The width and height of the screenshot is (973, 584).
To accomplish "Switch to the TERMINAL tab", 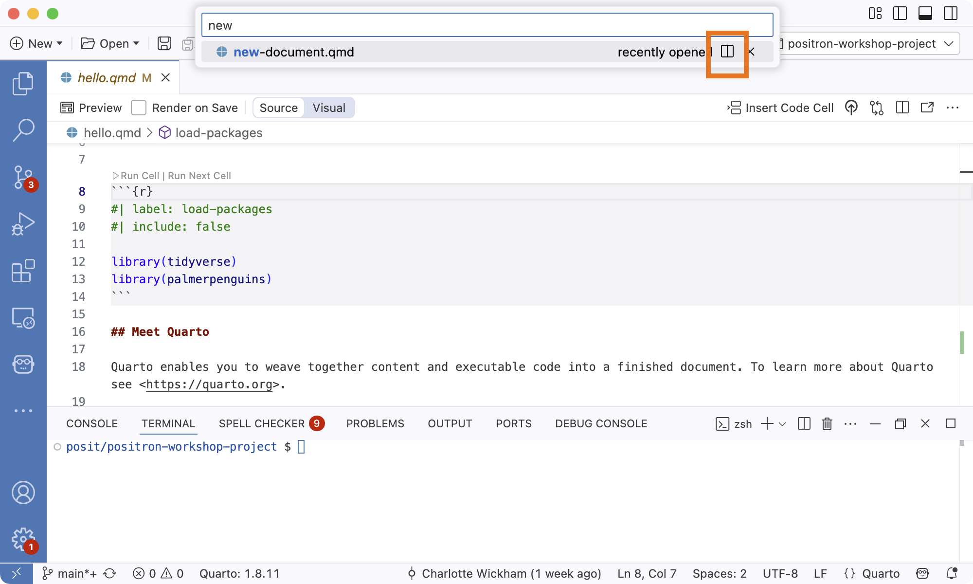I will point(168,423).
